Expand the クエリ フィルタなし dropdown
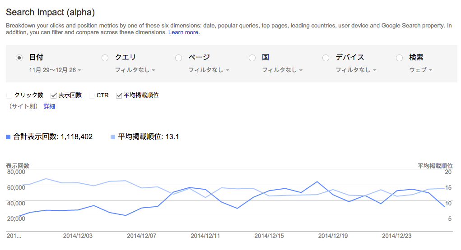Viewport: 461px width, 250px height. click(x=135, y=70)
